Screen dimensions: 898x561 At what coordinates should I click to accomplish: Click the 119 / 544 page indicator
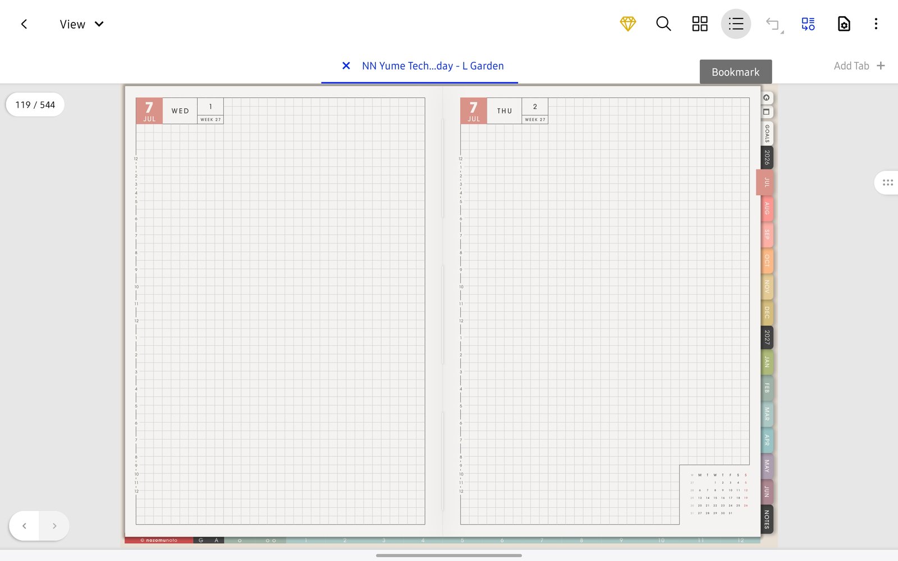(35, 105)
